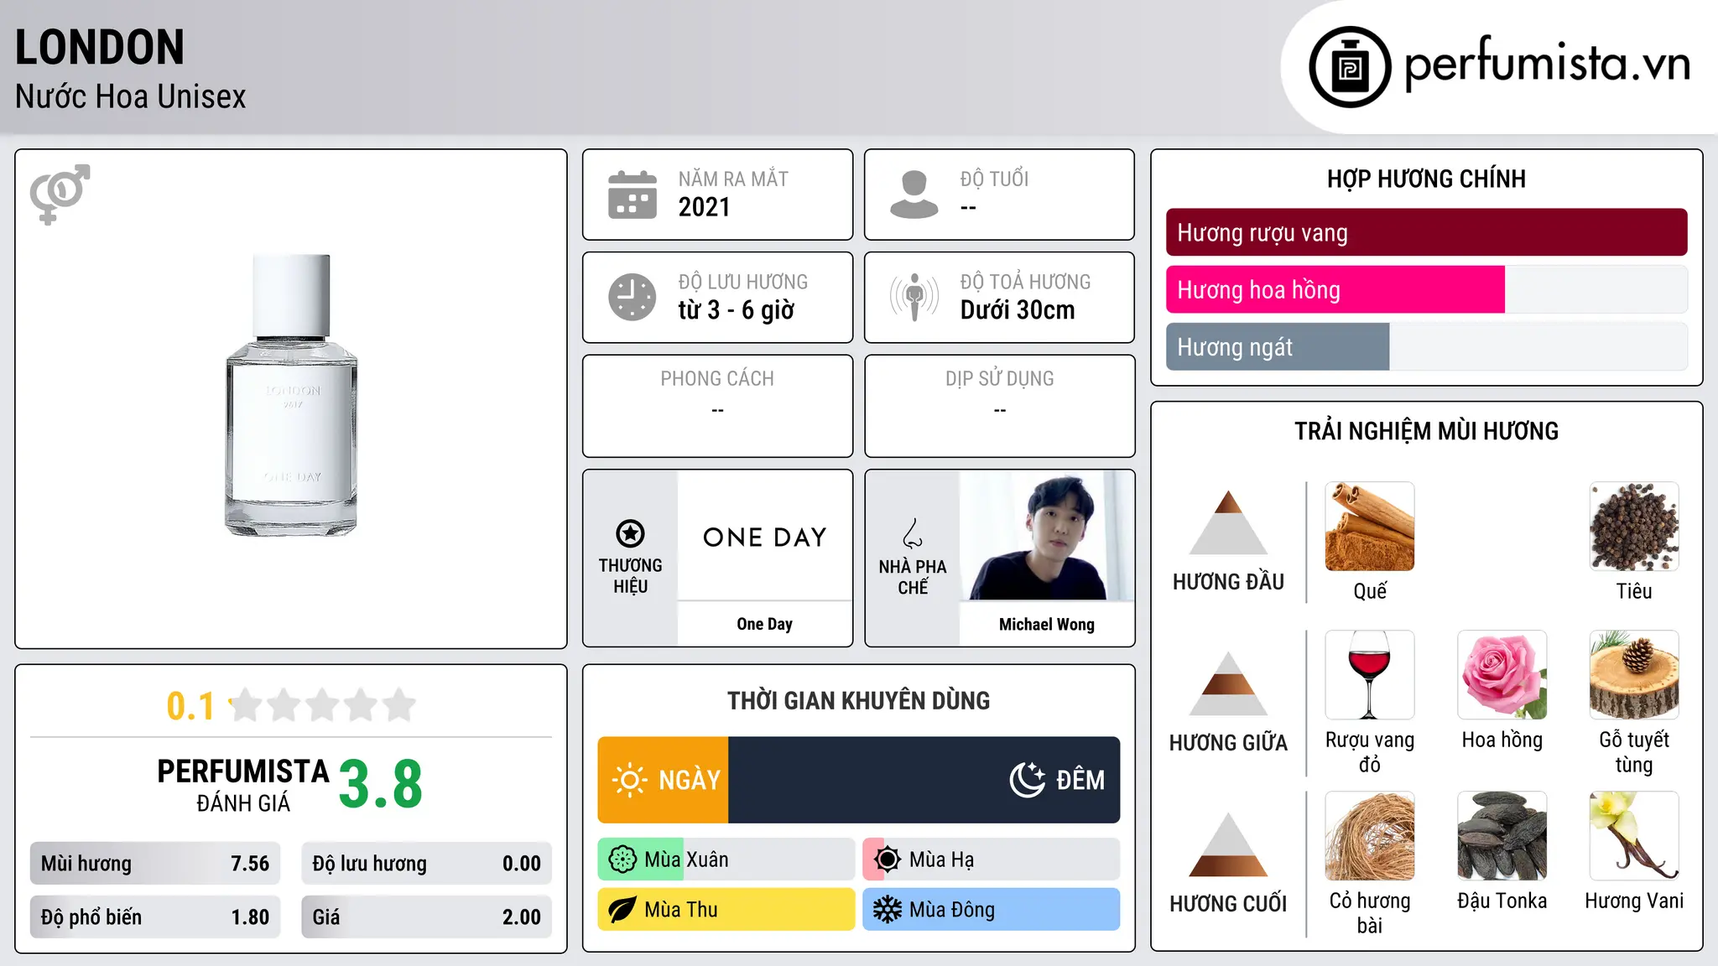Viewport: 1718px width, 966px height.
Task: Click the Tiêu pepper note image
Action: (1634, 527)
